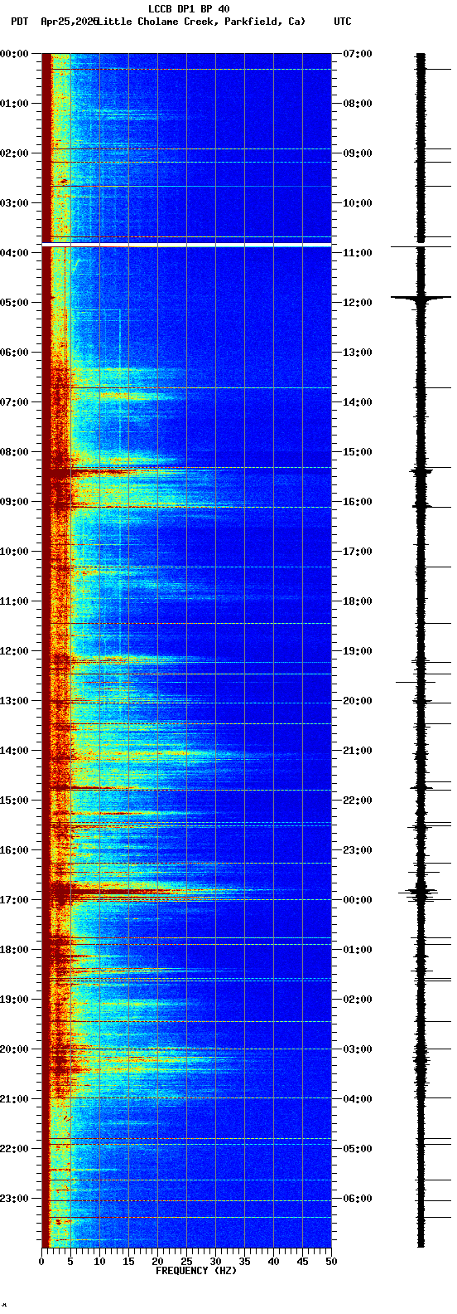Click the "20" Hz frequency tick label
Screen dimensions: 457x1314
point(157,1262)
